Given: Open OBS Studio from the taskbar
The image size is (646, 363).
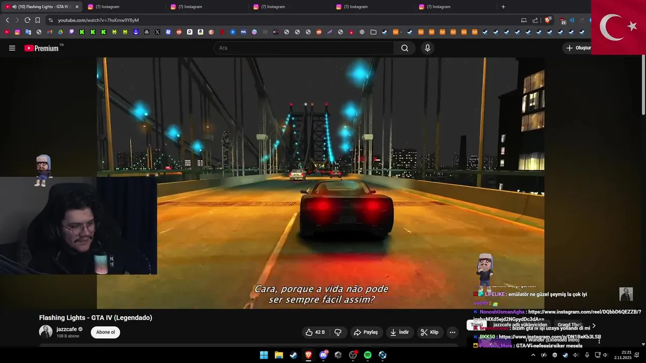Looking at the screenshot, I should [x=353, y=355].
